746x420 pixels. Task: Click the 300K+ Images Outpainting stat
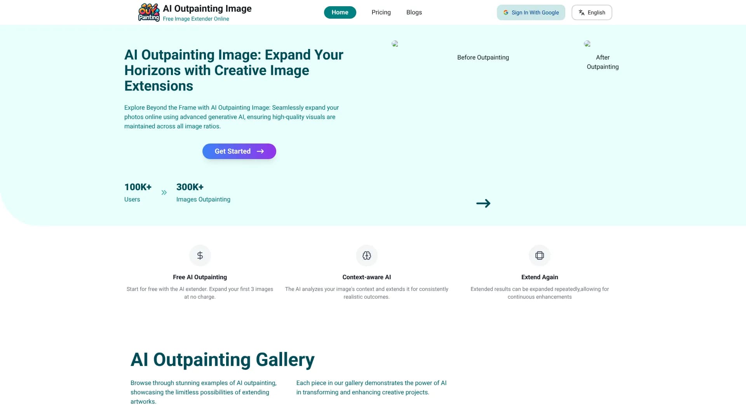pyautogui.click(x=203, y=192)
